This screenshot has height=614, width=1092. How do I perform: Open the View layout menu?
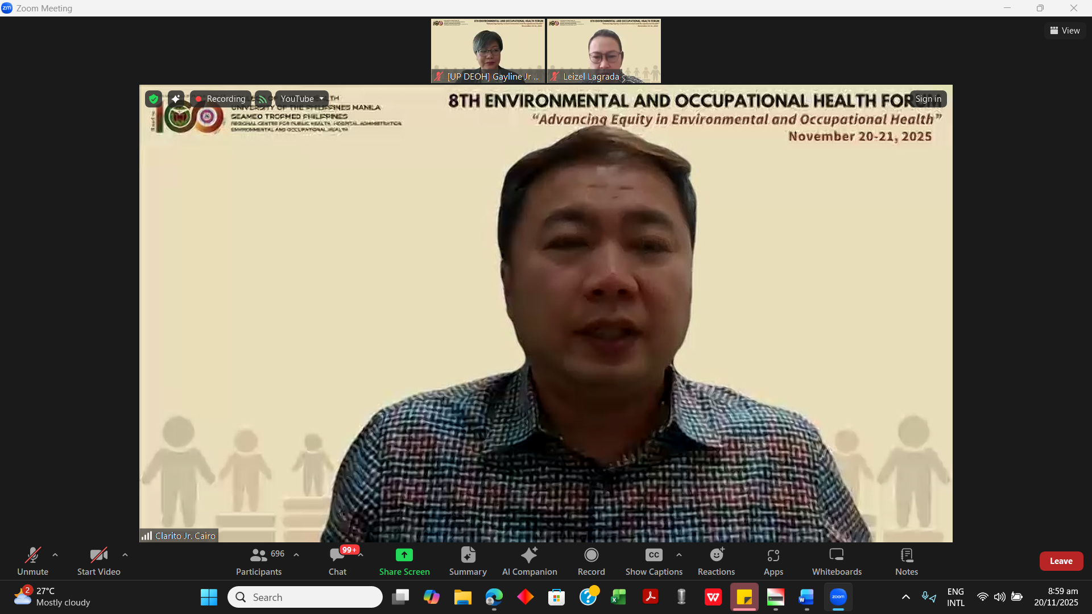pos(1065,31)
